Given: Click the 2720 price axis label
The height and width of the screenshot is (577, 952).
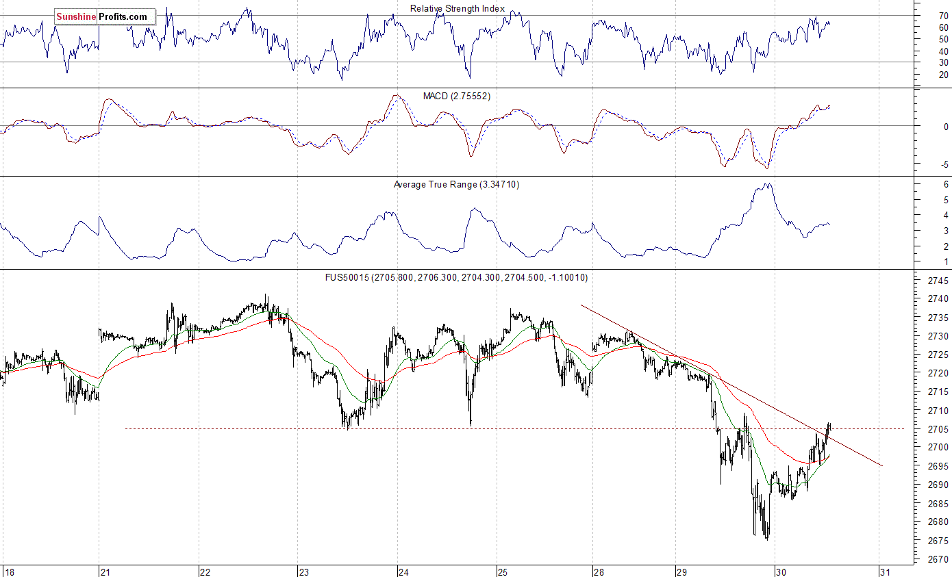Looking at the screenshot, I should click(x=938, y=373).
